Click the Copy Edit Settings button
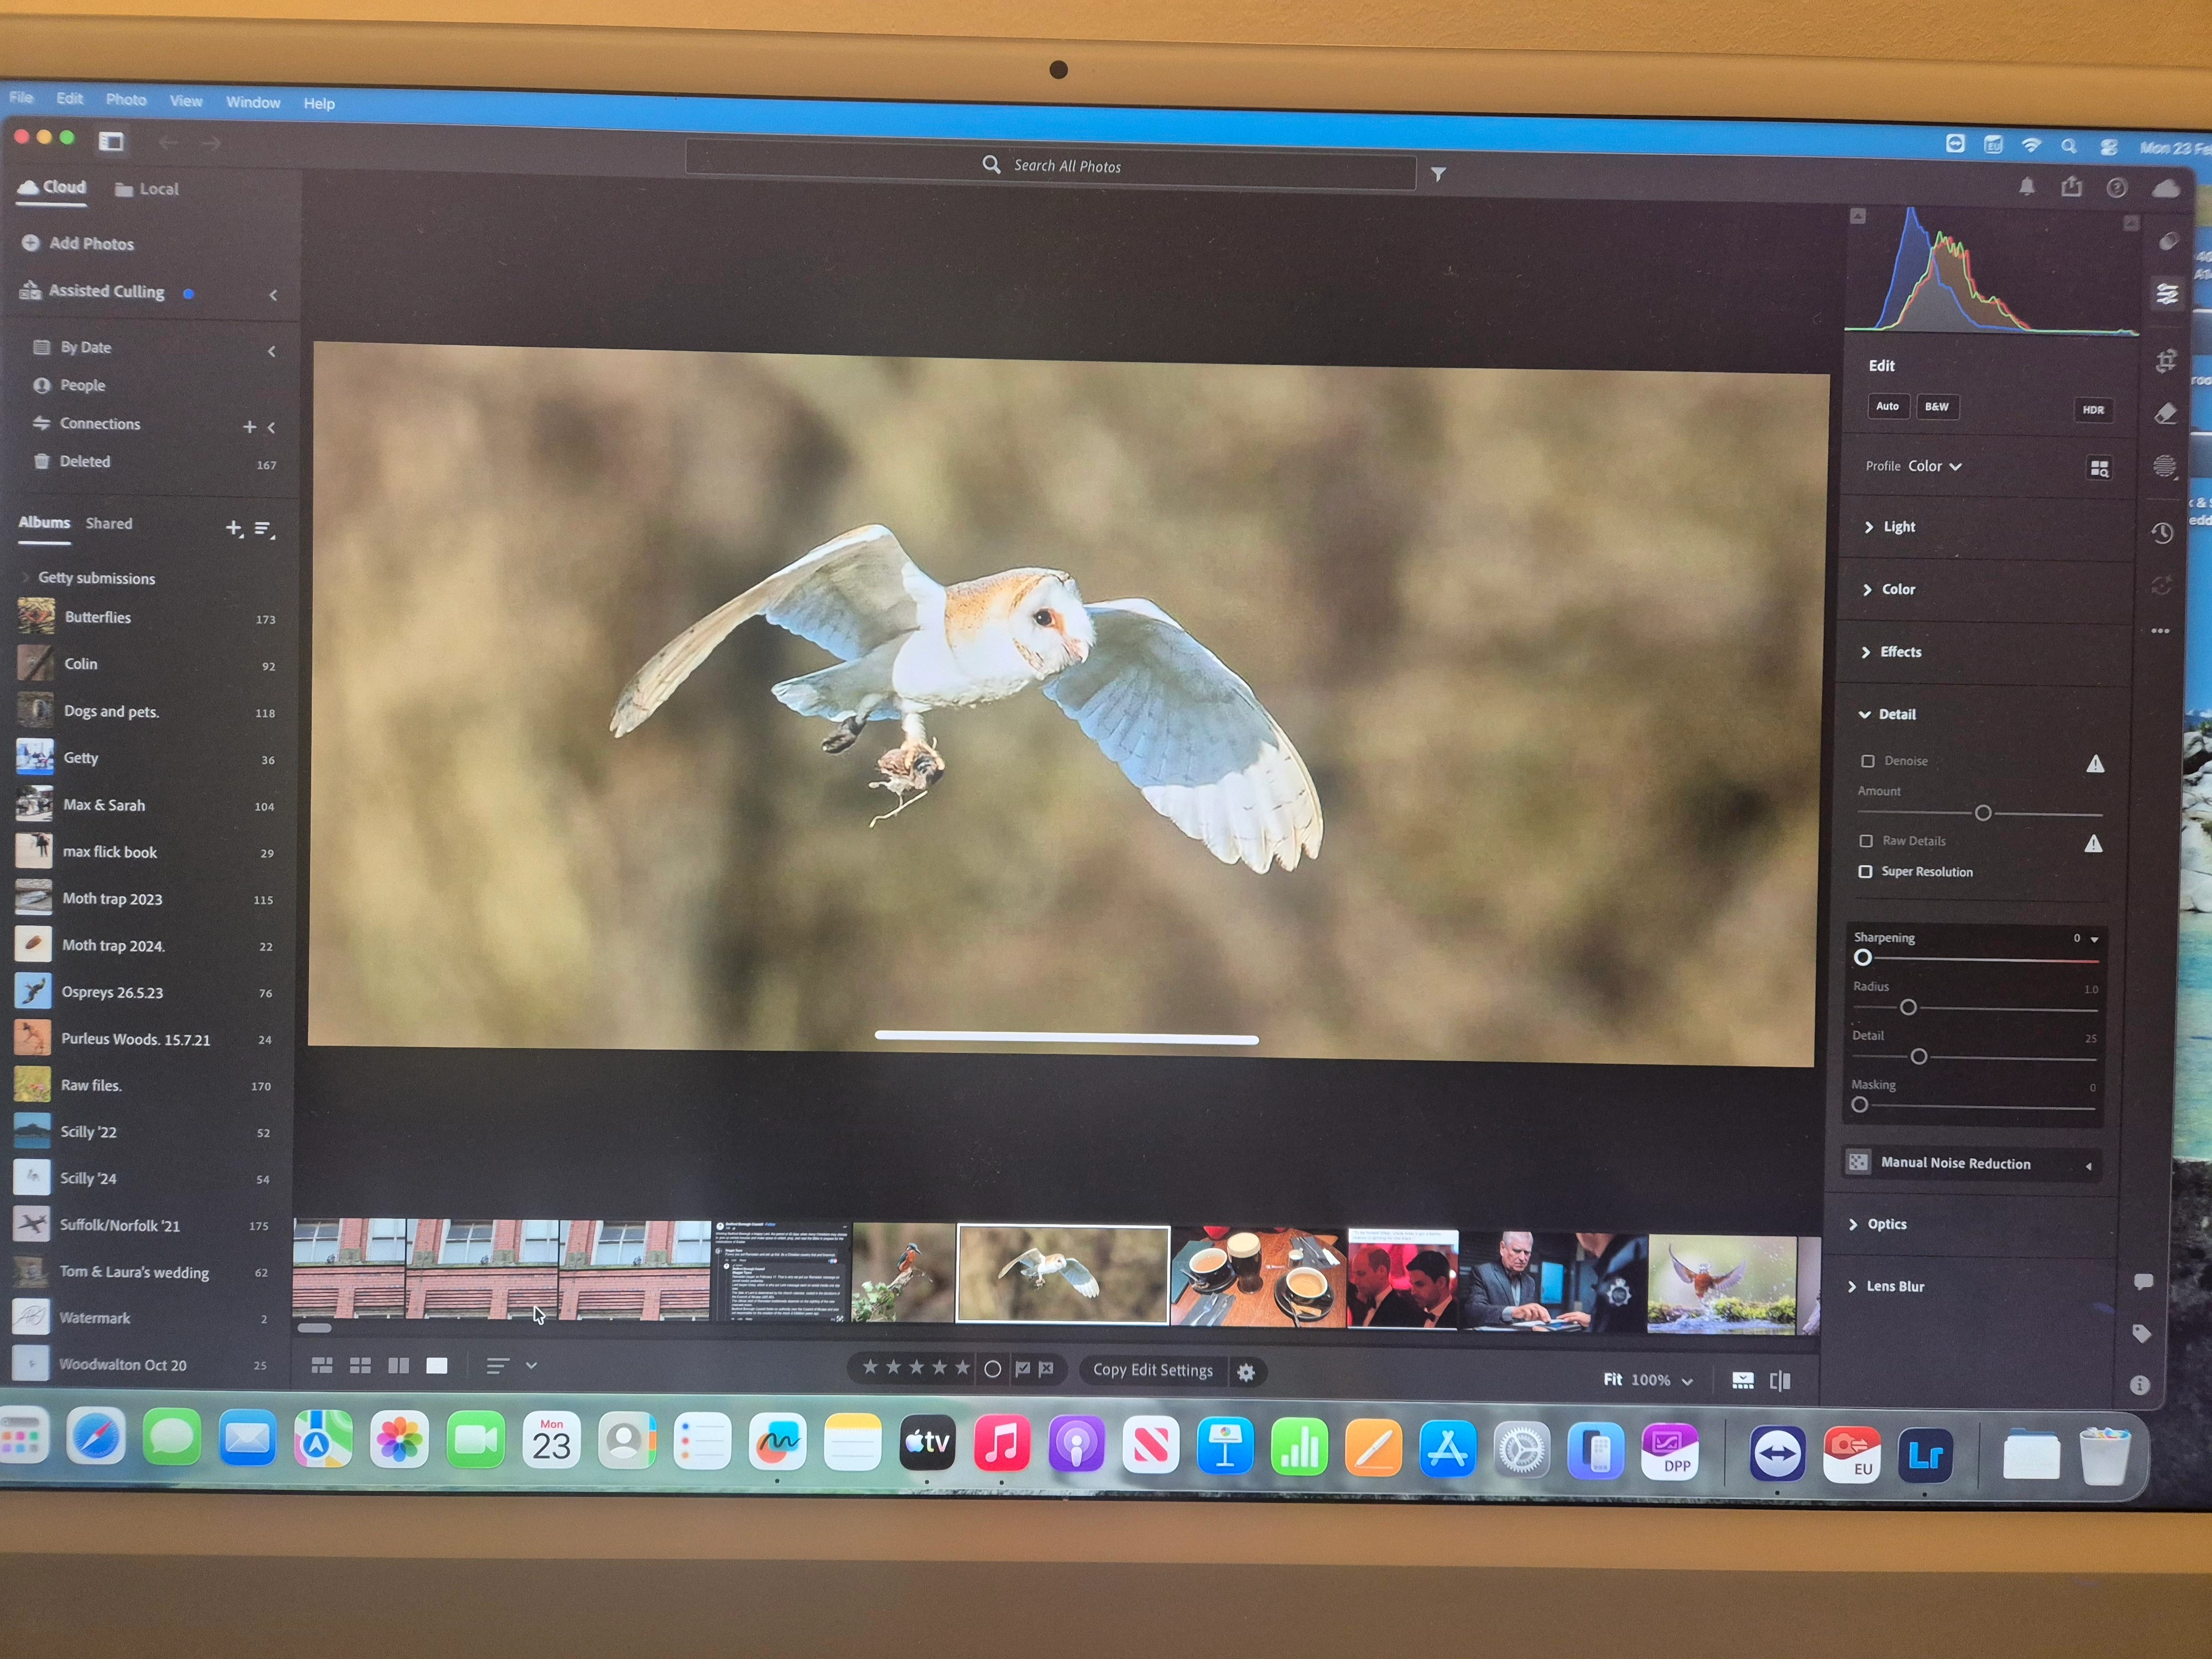This screenshot has width=2212, height=1659. click(x=1152, y=1371)
